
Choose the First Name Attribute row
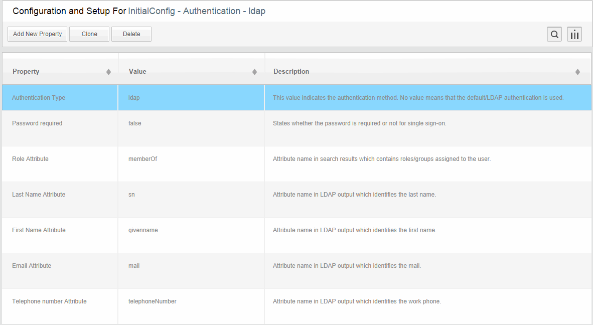[x=39, y=230]
